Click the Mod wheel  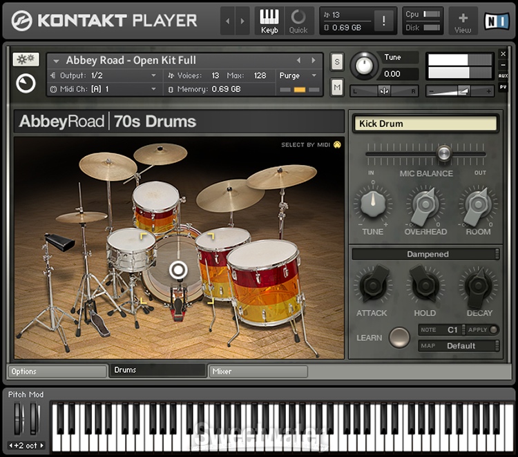pyautogui.click(x=35, y=418)
